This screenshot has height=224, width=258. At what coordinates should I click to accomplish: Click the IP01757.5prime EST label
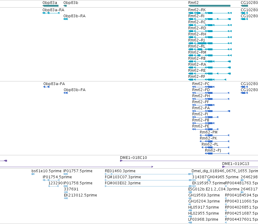point(78,171)
